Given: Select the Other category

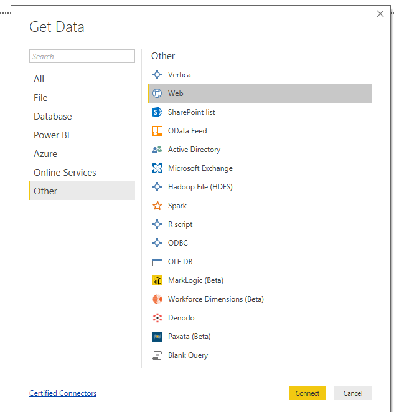Looking at the screenshot, I should (82, 191).
